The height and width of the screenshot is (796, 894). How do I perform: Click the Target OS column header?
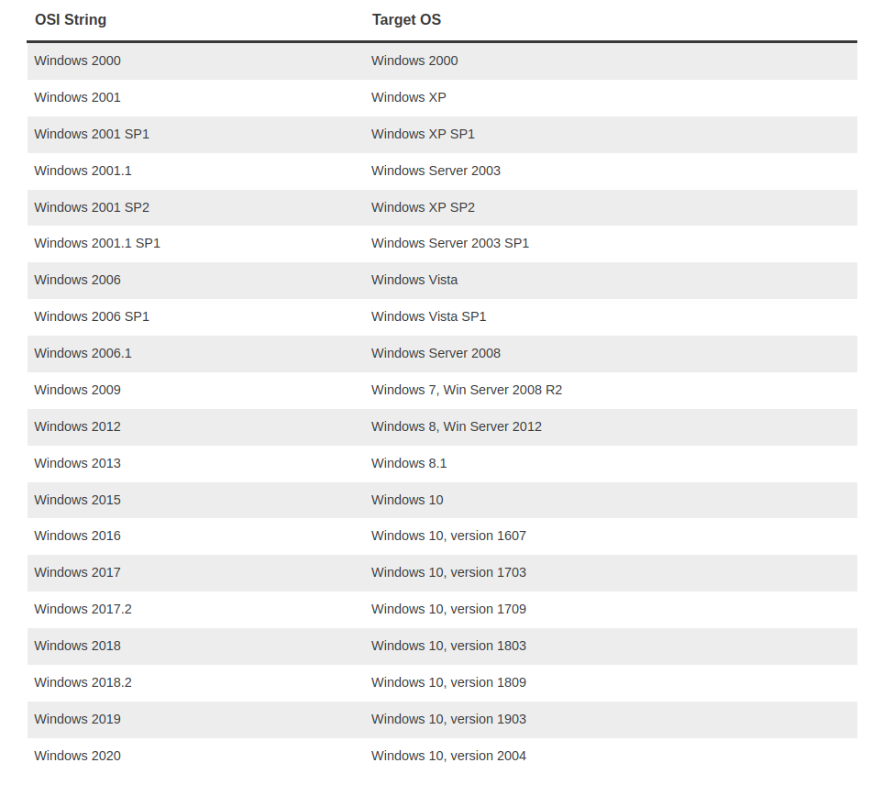coord(406,20)
